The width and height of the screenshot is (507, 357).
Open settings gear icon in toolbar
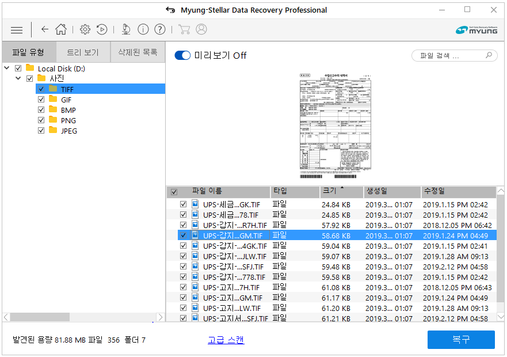[x=85, y=29]
